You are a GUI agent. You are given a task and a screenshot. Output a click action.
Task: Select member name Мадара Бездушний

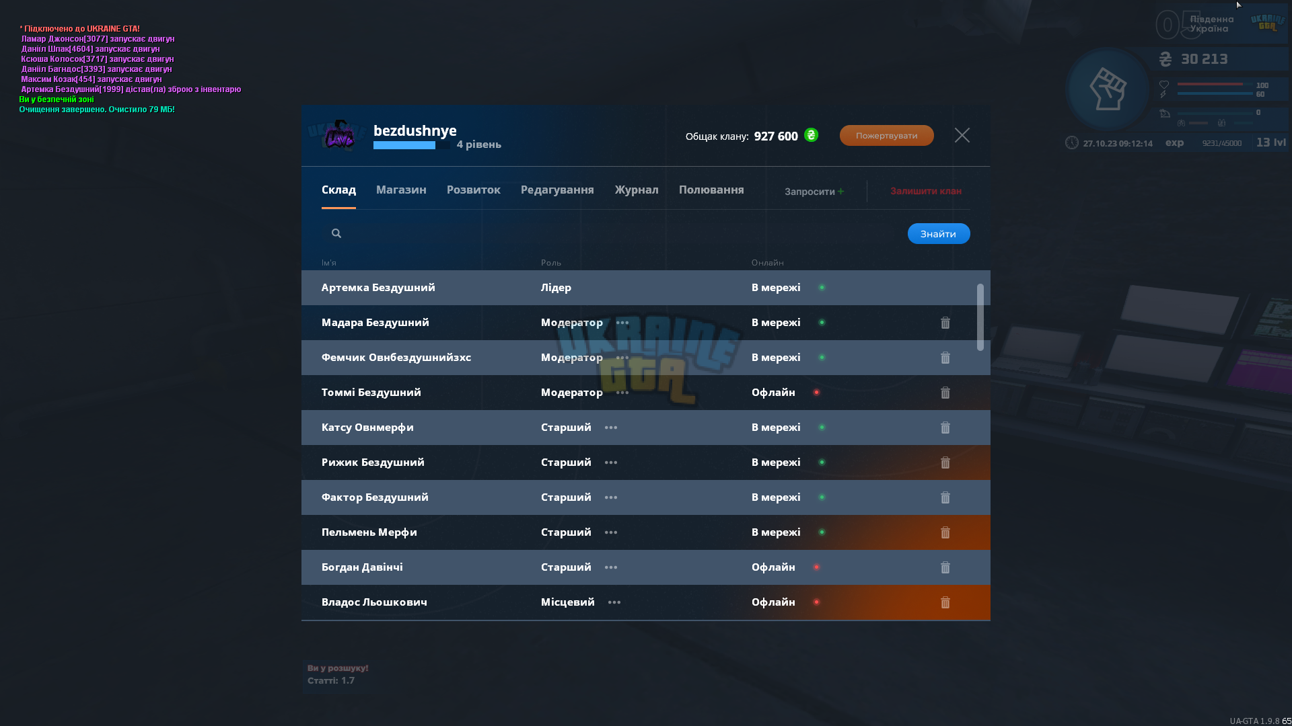(375, 323)
